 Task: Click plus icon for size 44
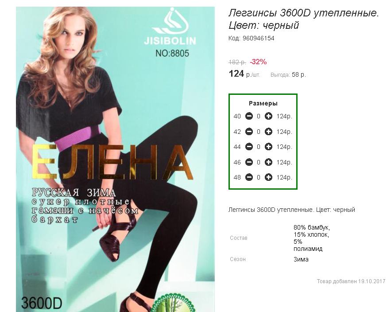(268, 147)
